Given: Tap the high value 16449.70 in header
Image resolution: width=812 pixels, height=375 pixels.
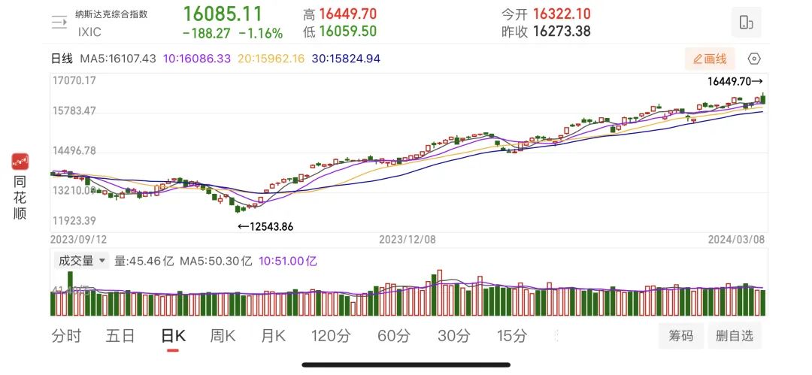Looking at the screenshot, I should tap(347, 14).
